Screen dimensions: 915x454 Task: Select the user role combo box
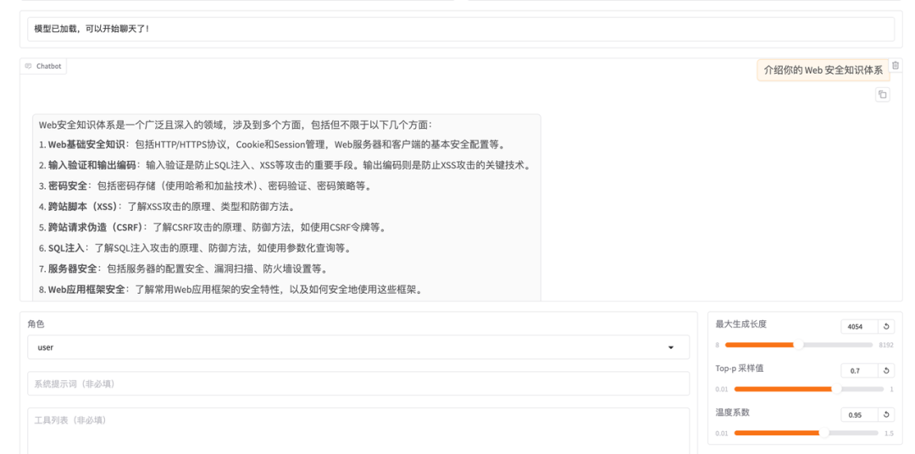[358, 347]
